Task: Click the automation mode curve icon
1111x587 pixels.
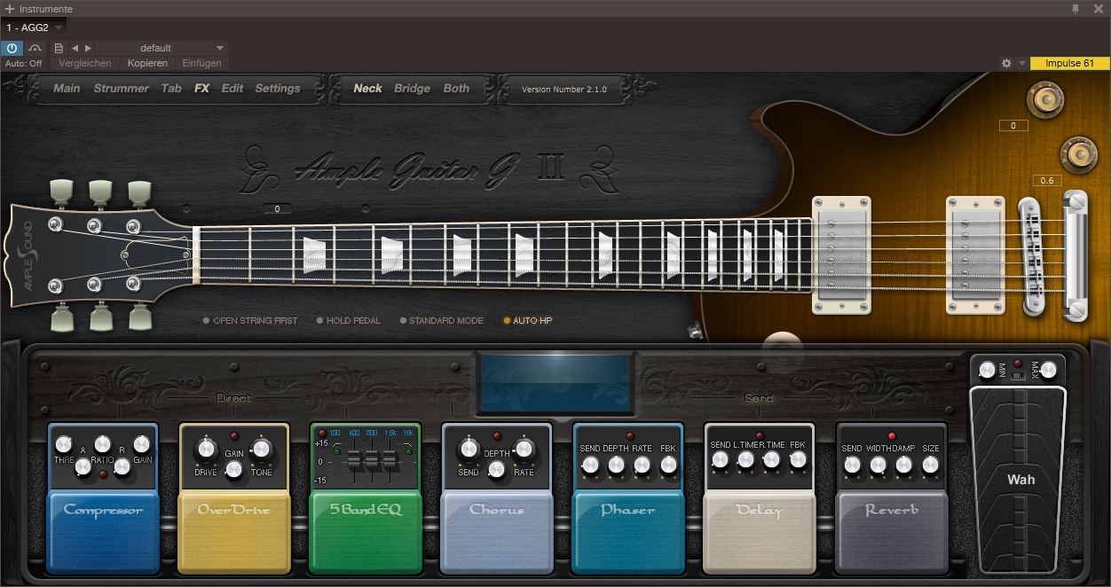Action: [x=35, y=48]
